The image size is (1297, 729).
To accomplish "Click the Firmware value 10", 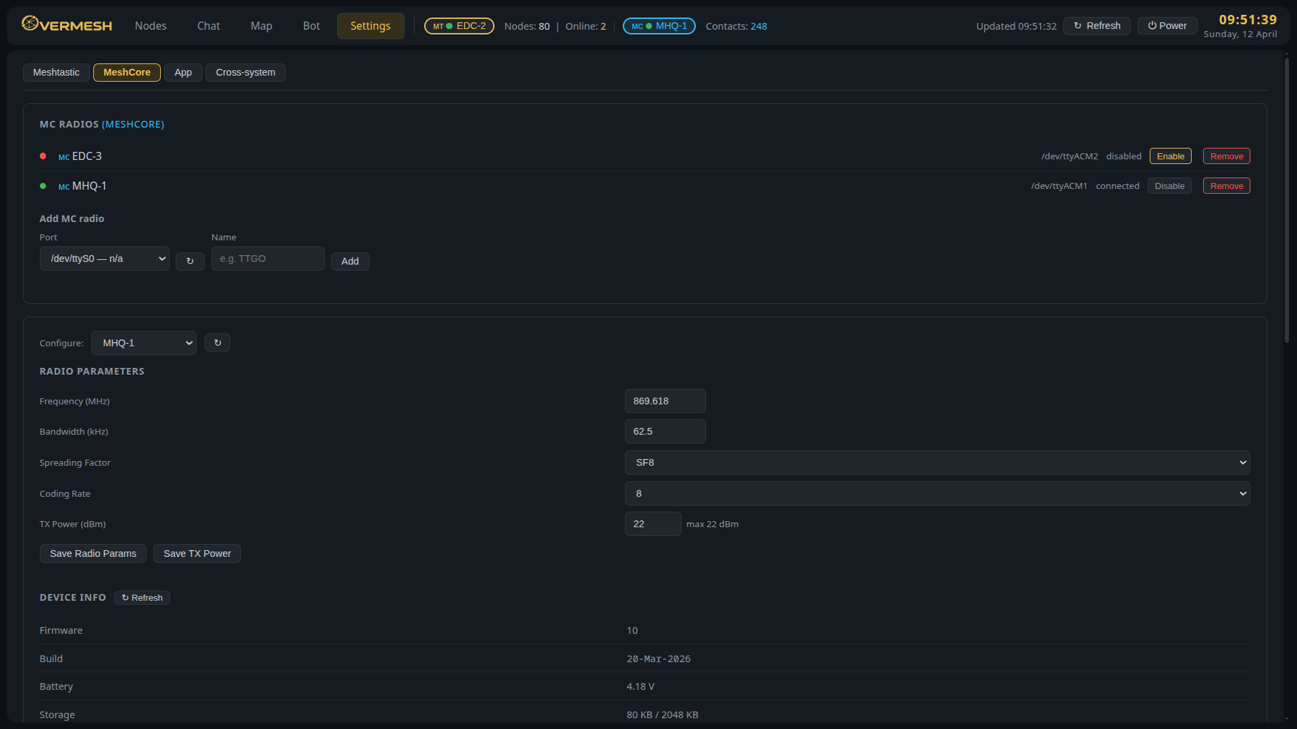I will click(x=632, y=630).
